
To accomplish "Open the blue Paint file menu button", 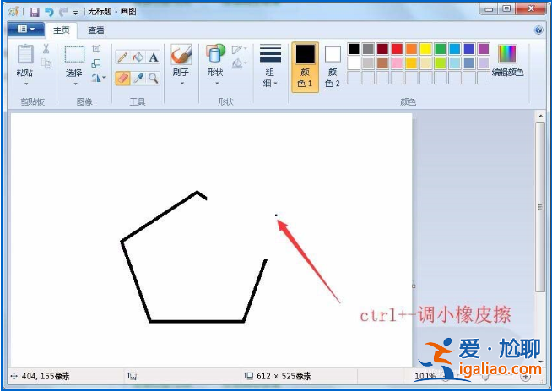I will 25,30.
